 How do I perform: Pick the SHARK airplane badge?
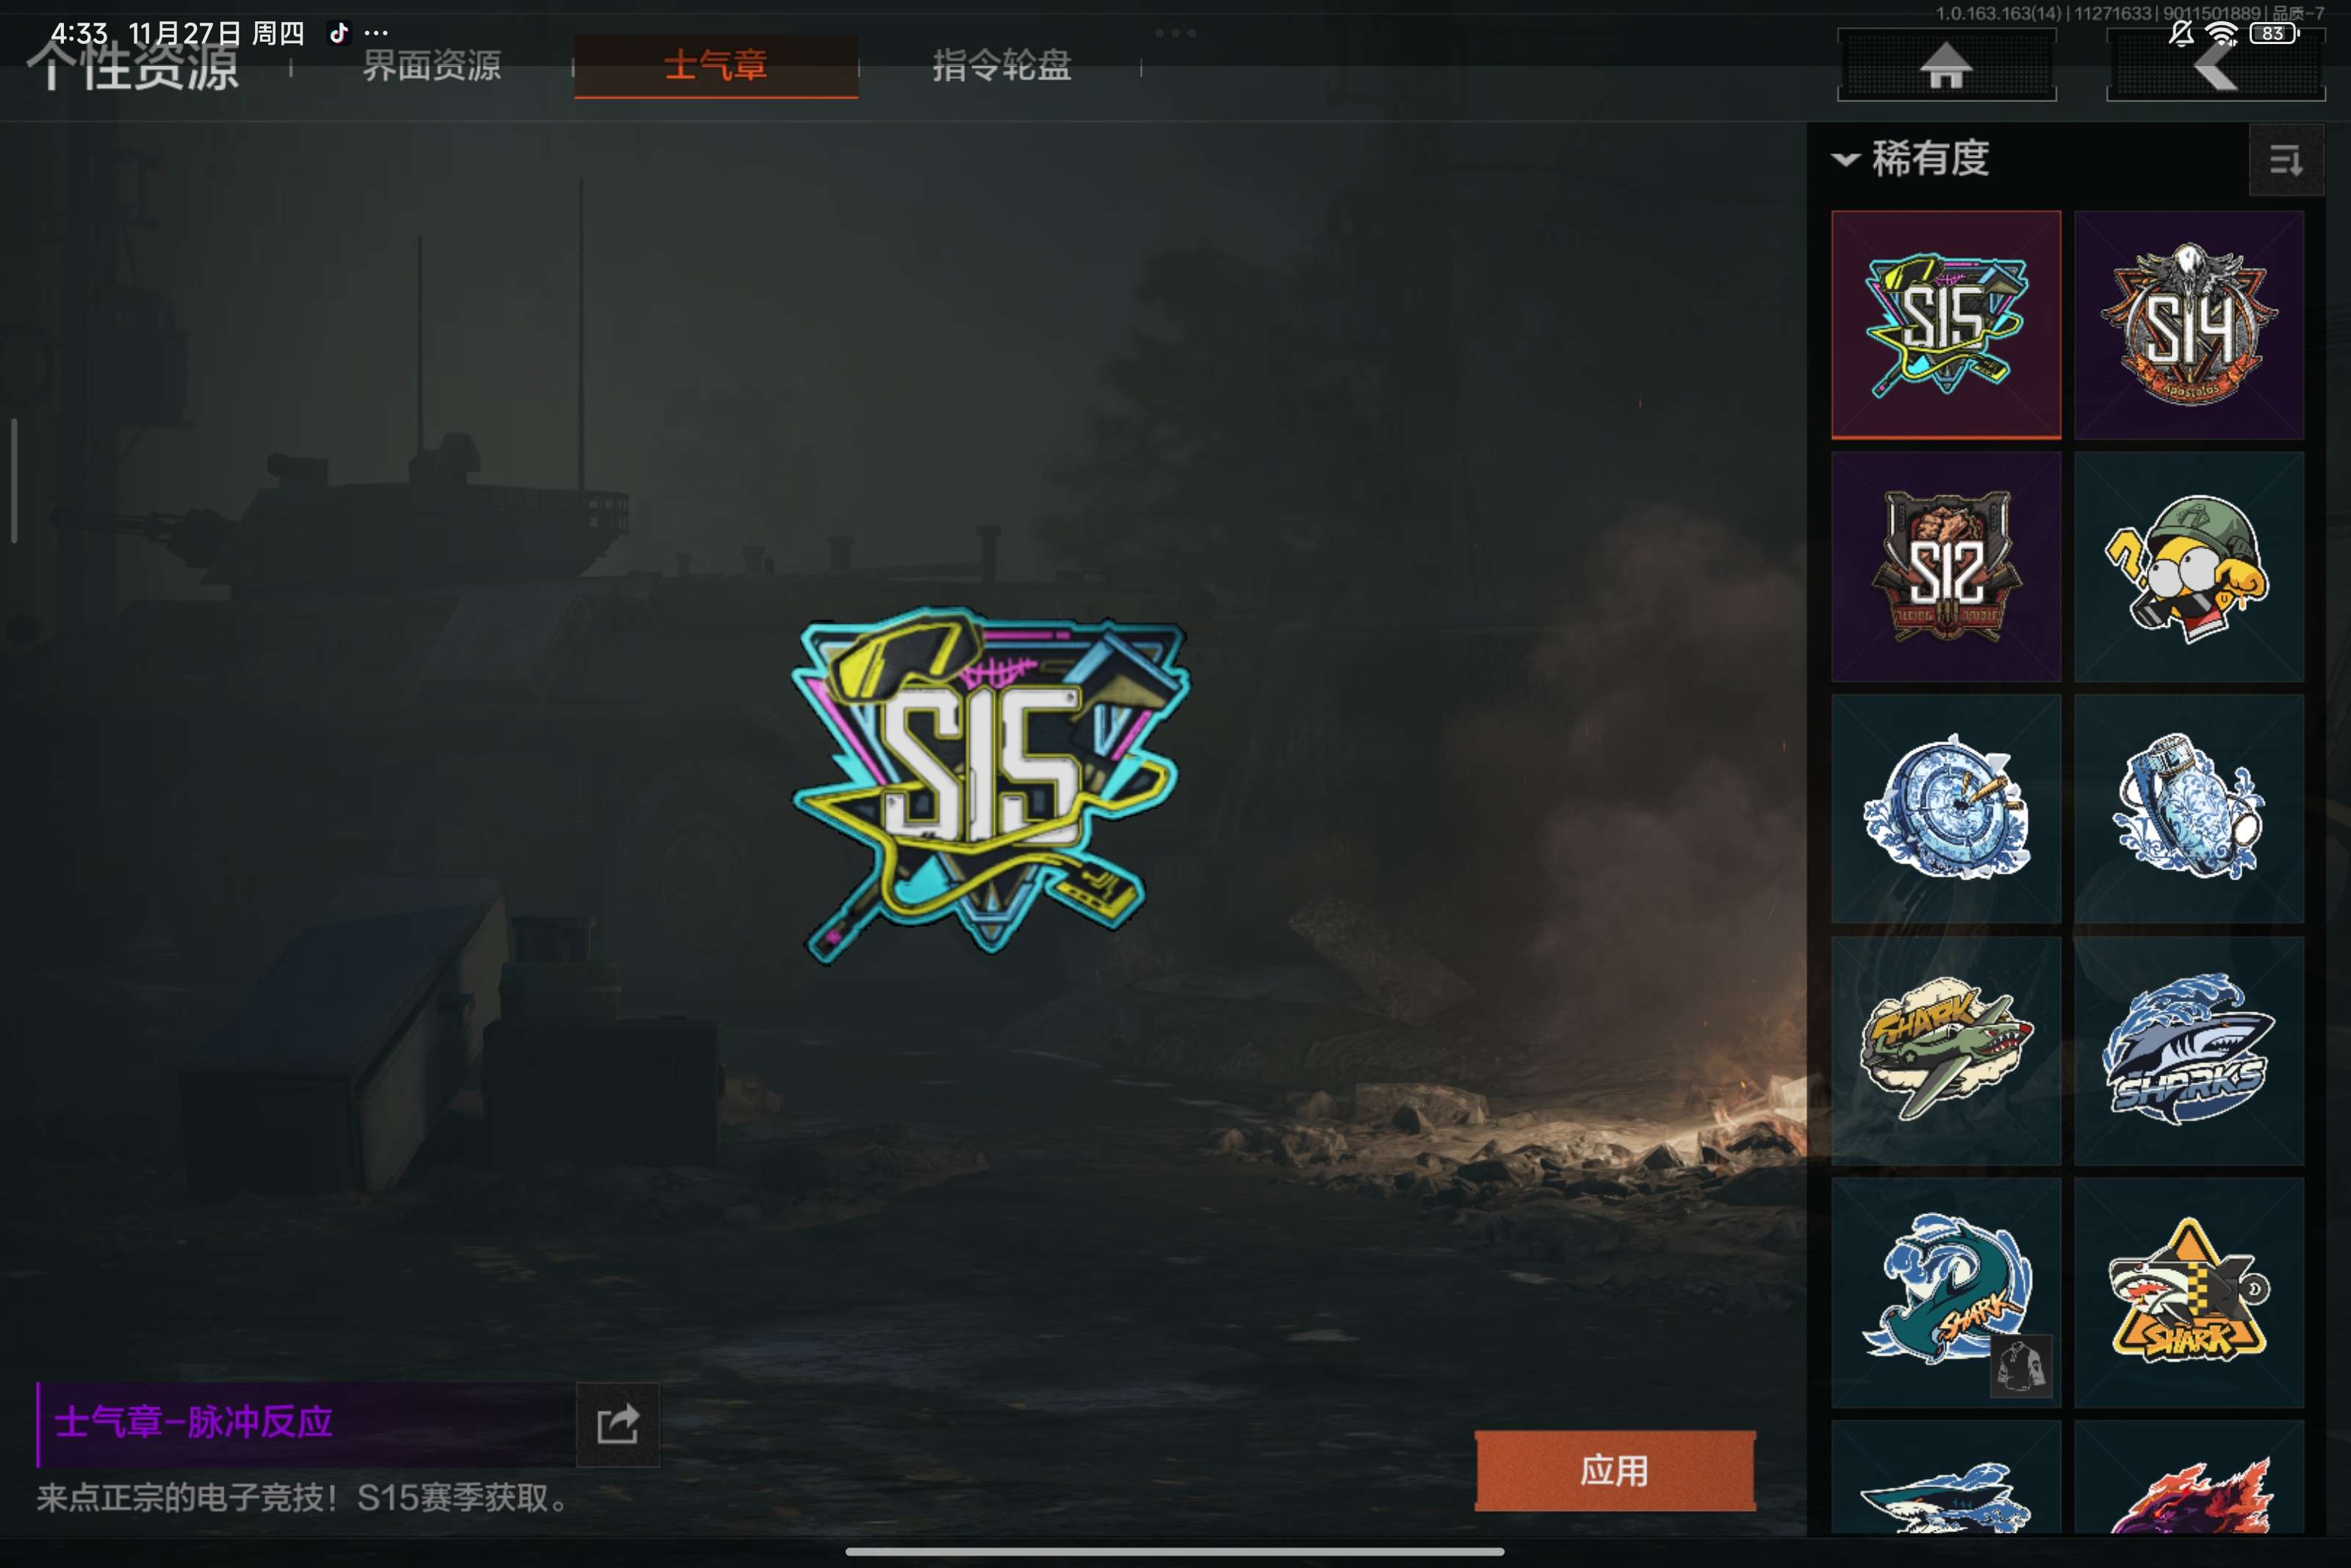(x=1945, y=1051)
